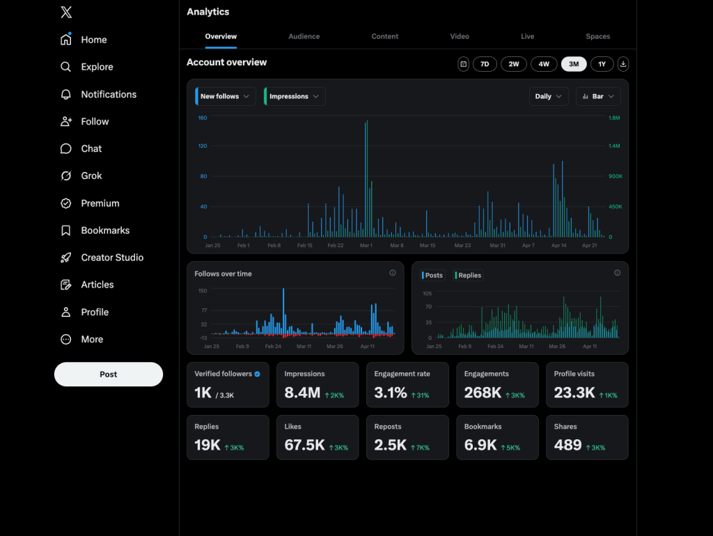Open Creator Studio rocket icon
Image resolution: width=713 pixels, height=536 pixels.
66,258
